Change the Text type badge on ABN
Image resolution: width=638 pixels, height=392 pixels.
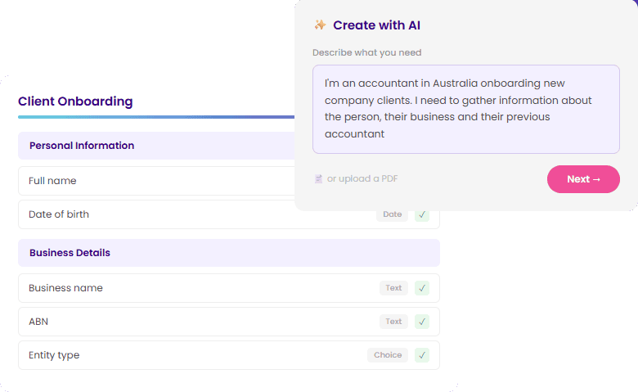coord(393,322)
